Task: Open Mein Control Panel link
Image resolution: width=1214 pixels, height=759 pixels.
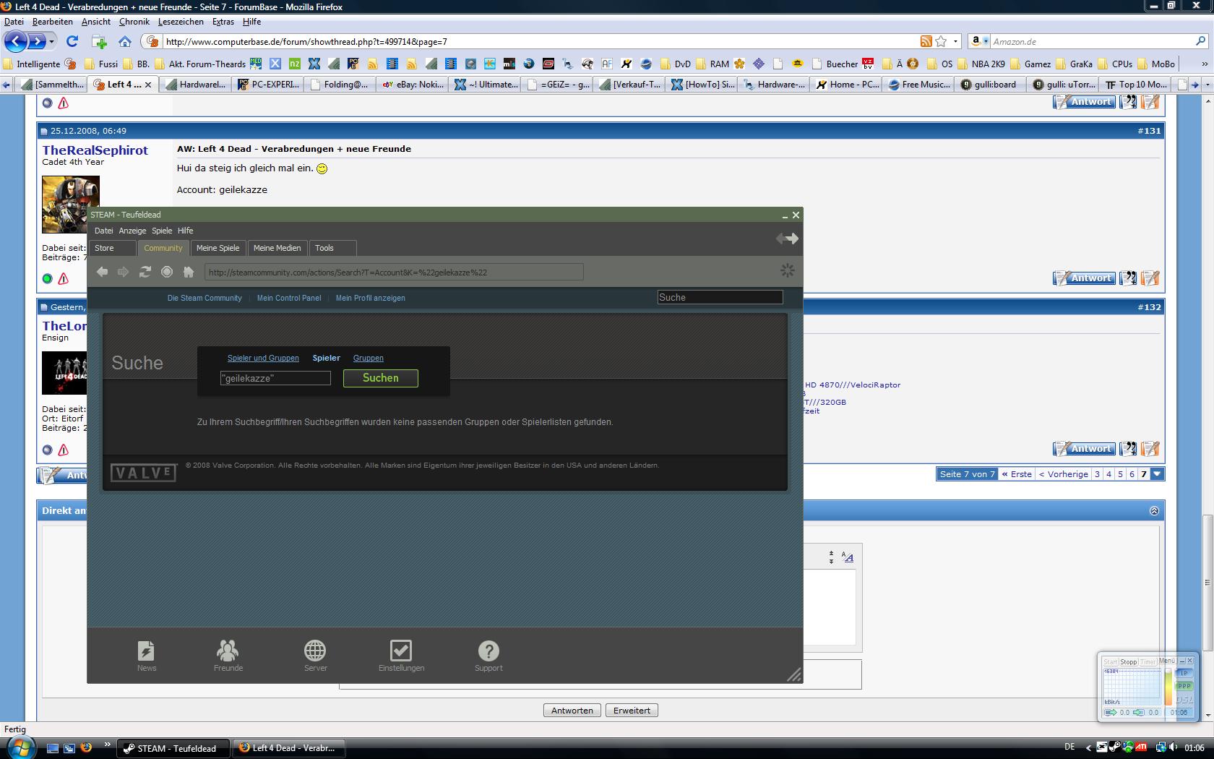Action: click(289, 298)
